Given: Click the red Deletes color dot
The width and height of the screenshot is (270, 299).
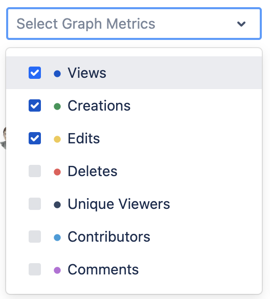Looking at the screenshot, I should point(57,172).
